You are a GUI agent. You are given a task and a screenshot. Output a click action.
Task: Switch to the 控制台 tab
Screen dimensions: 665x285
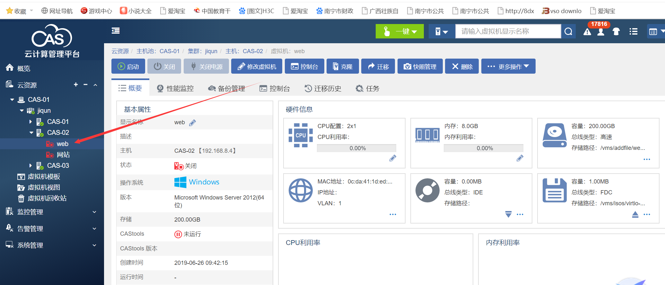click(275, 88)
